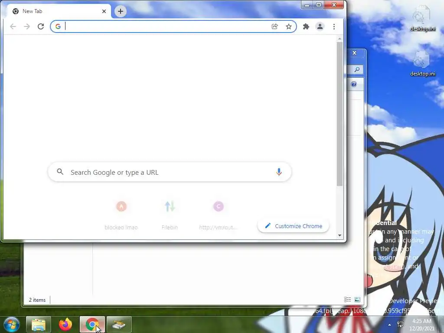Image resolution: width=444 pixels, height=333 pixels.
Task: Open the blocked lmao shortcut
Action: tap(121, 215)
